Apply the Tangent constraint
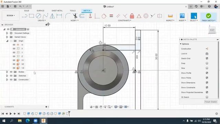Screen dimensions: 220x124 click(x=104, y=16)
